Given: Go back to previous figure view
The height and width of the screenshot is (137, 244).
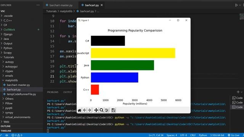Looking at the screenshot, I should pos(85,110).
